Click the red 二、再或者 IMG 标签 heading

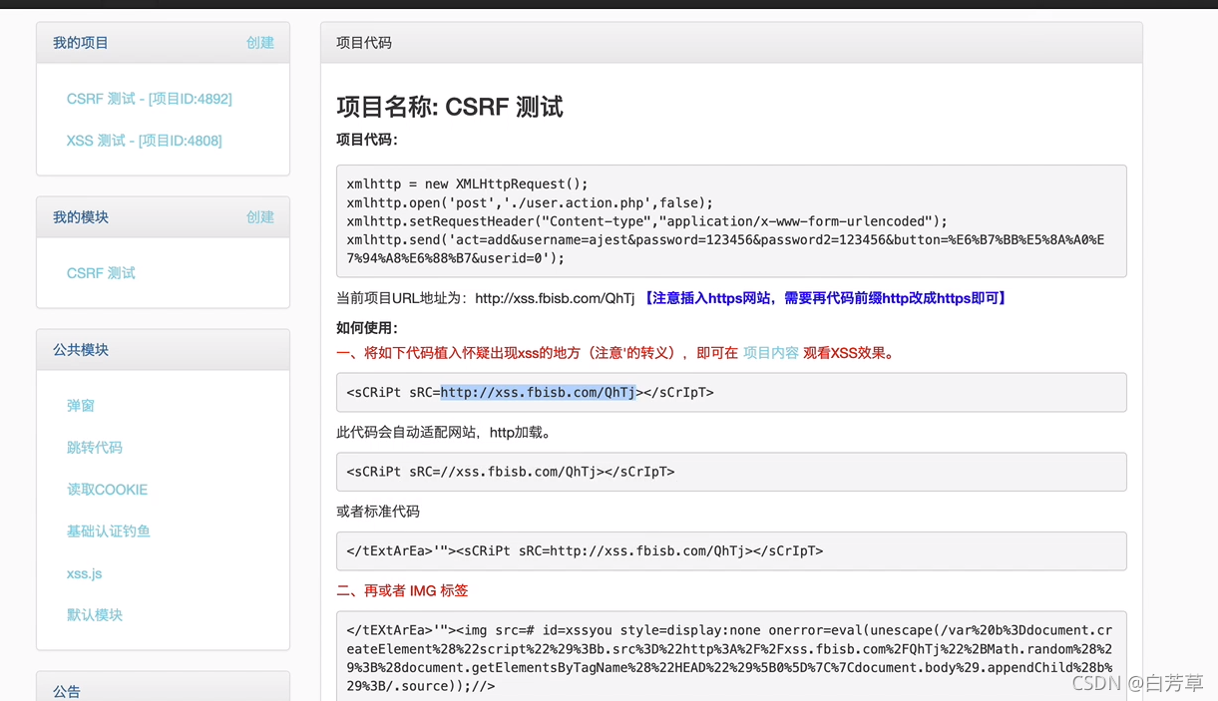pos(402,590)
